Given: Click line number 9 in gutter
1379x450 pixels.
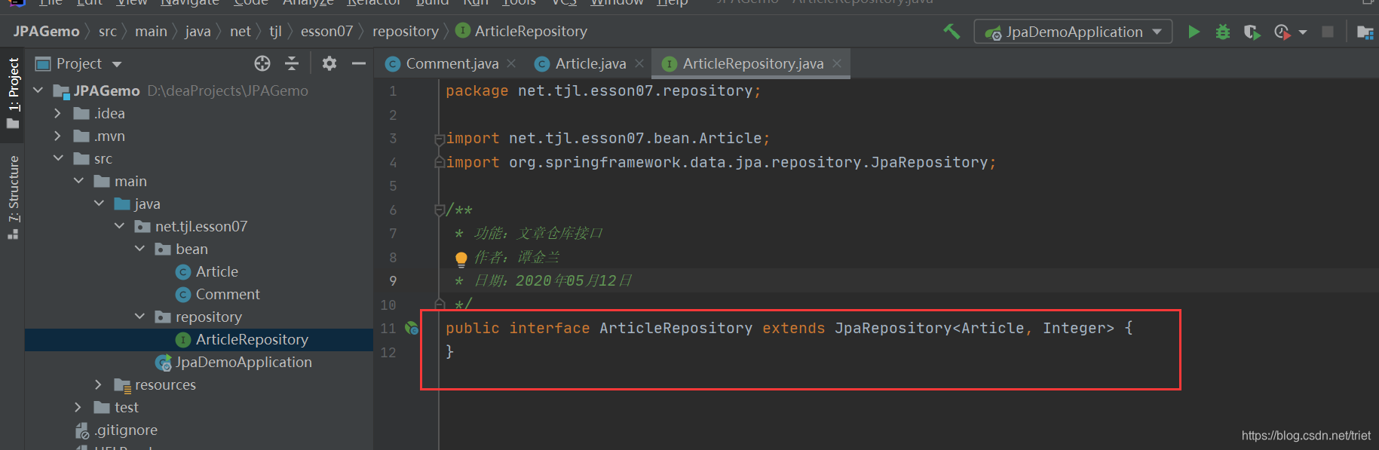Looking at the screenshot, I should point(393,281).
